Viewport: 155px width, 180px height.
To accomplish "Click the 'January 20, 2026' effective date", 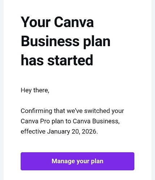I will (x=72, y=132).
